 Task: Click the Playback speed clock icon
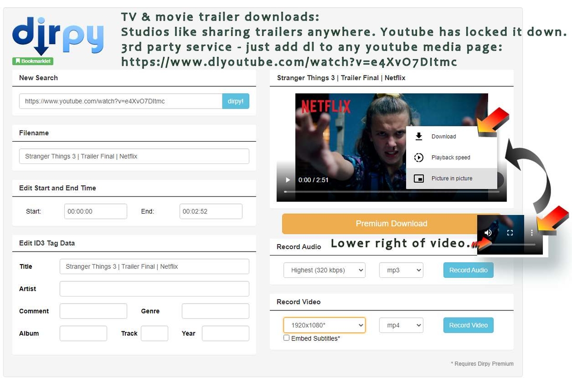click(419, 157)
